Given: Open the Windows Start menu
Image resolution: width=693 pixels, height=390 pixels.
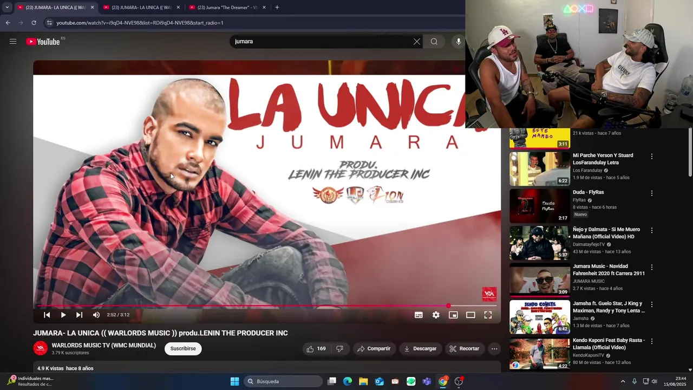Looking at the screenshot, I should point(234,381).
